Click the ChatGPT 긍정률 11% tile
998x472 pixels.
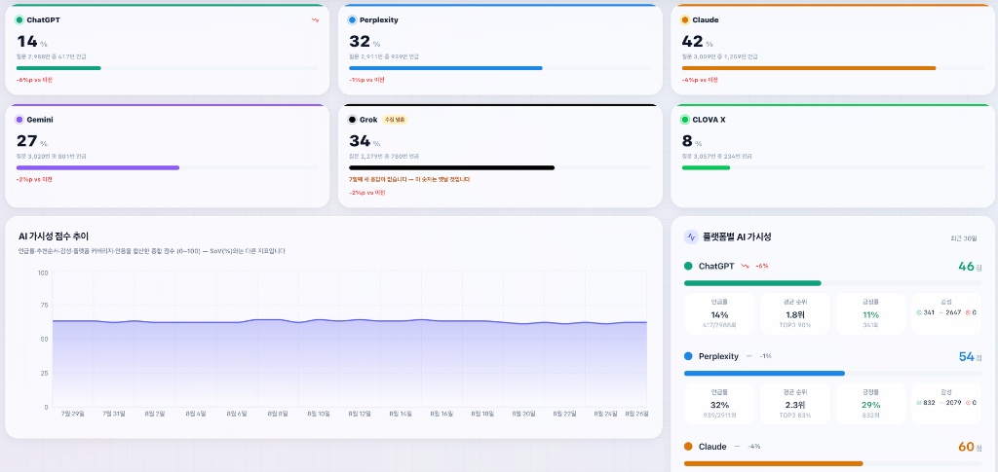point(870,313)
